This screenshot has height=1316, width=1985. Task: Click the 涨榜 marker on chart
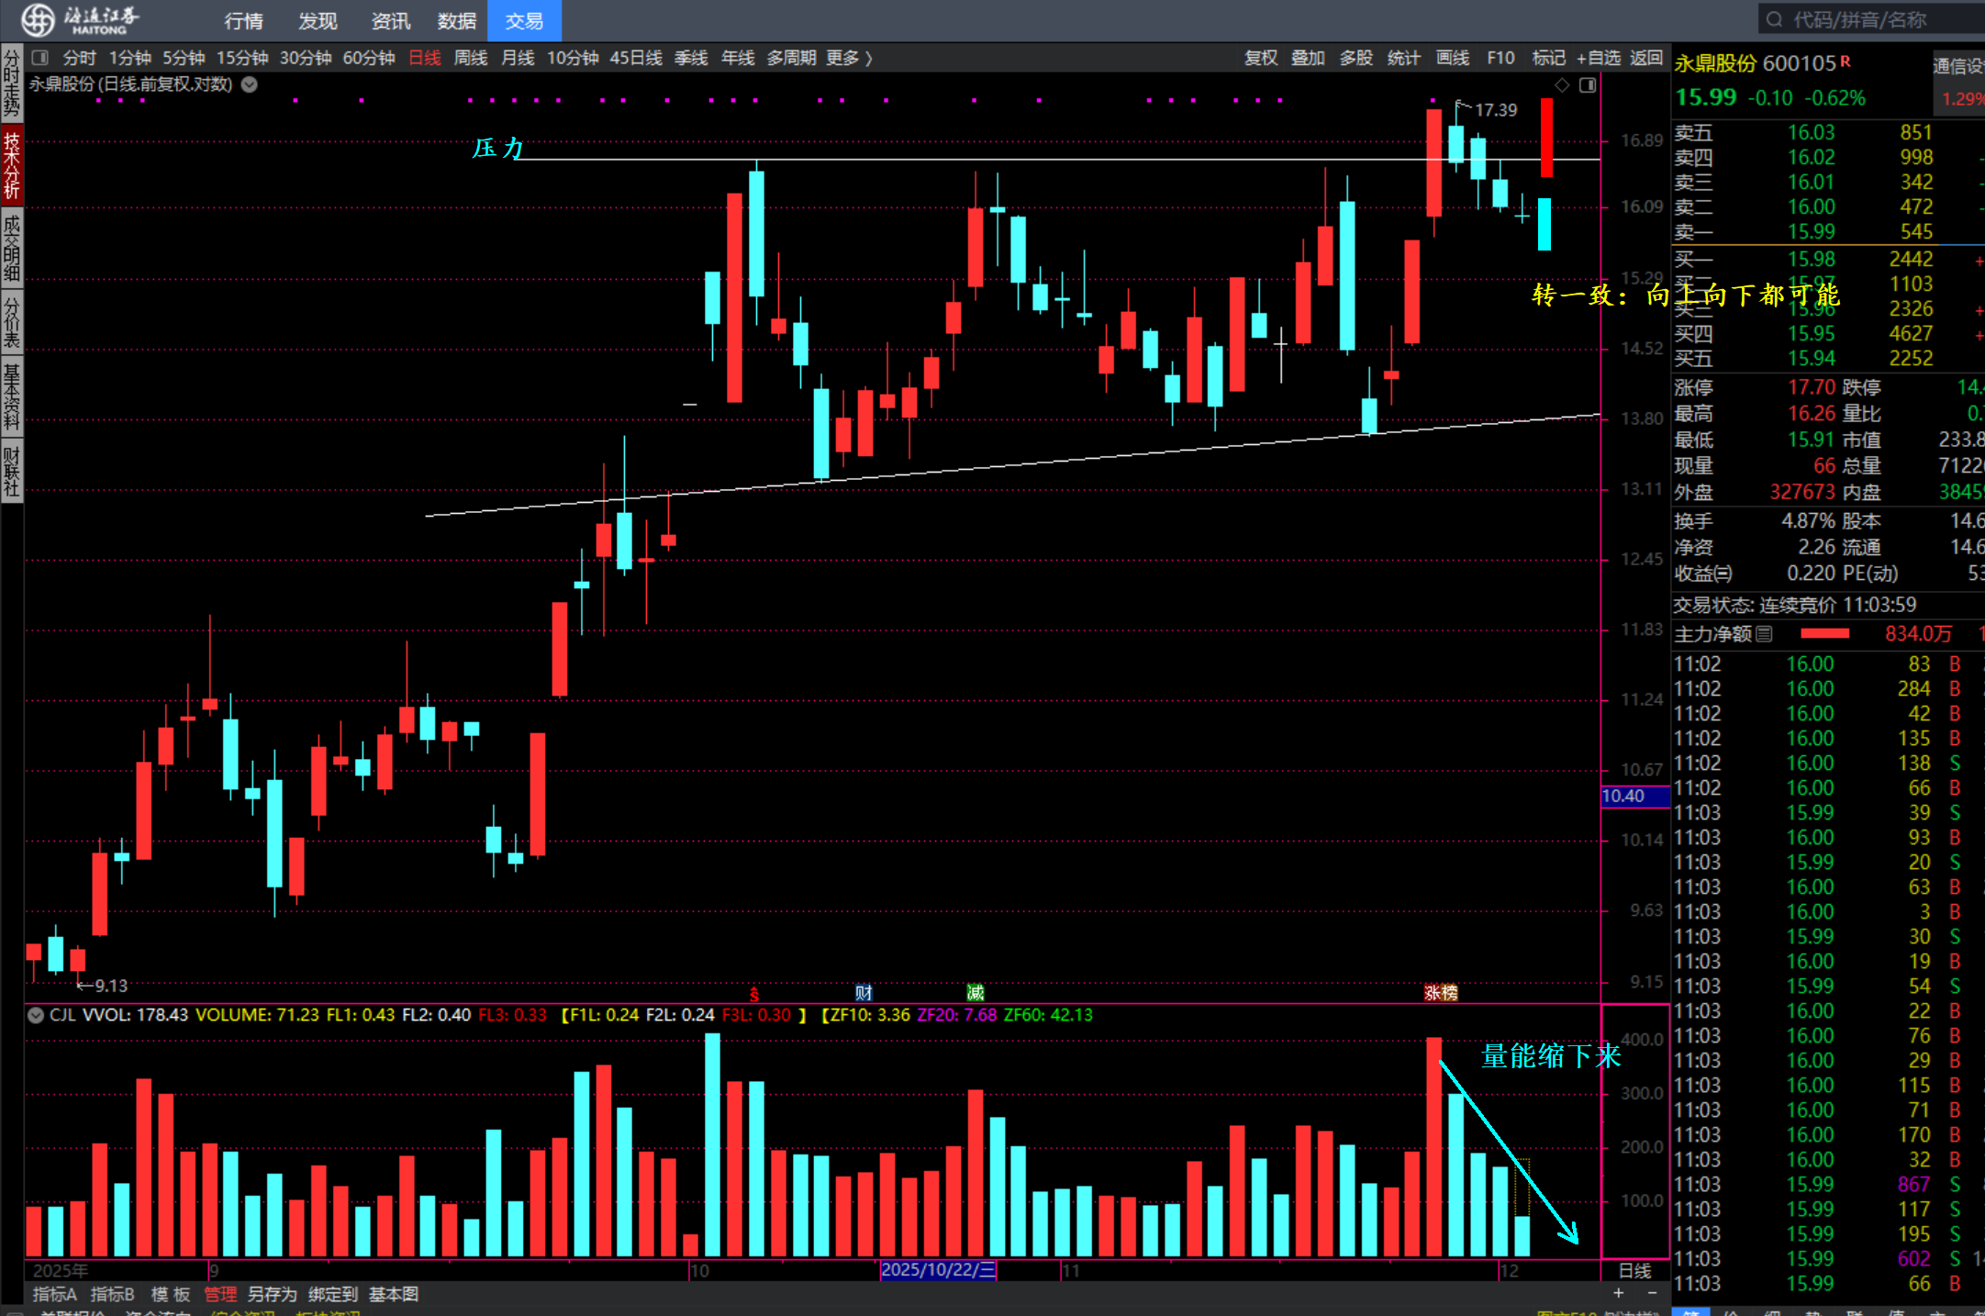pos(1441,992)
